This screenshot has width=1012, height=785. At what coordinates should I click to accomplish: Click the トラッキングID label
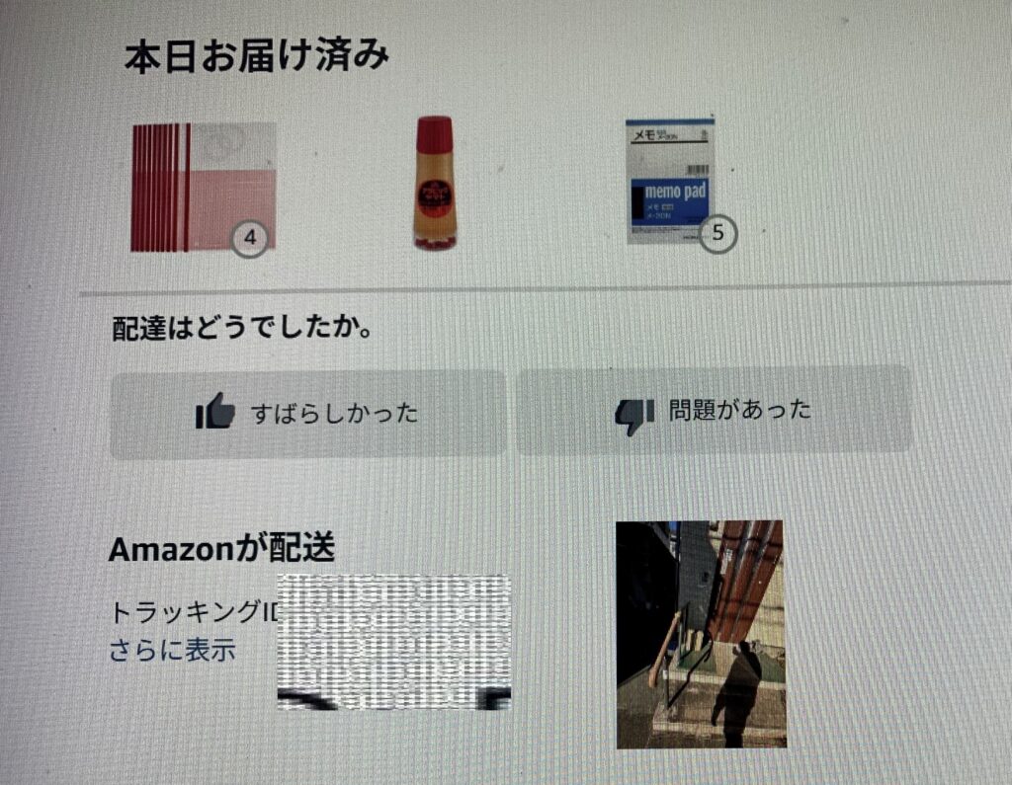pyautogui.click(x=193, y=611)
